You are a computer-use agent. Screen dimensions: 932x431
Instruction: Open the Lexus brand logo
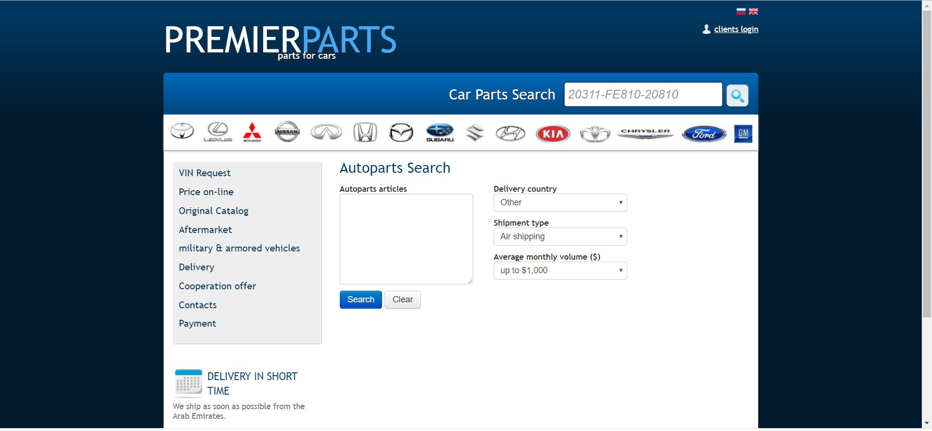(217, 132)
